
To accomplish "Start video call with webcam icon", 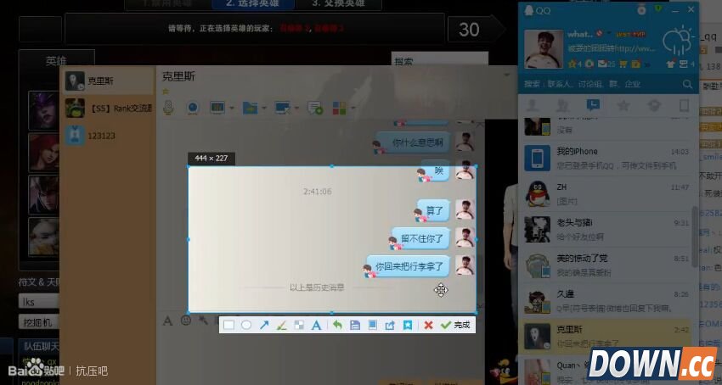I will tap(193, 108).
